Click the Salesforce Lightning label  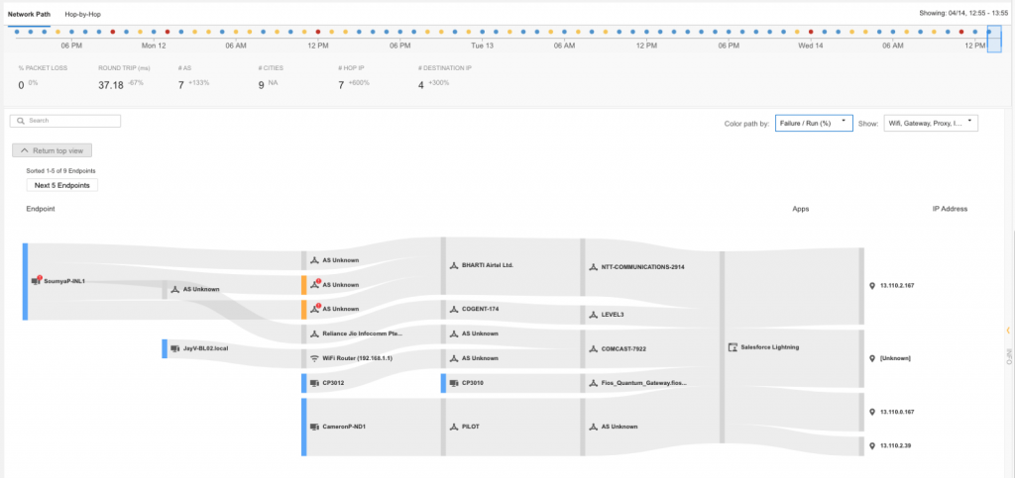[770, 347]
